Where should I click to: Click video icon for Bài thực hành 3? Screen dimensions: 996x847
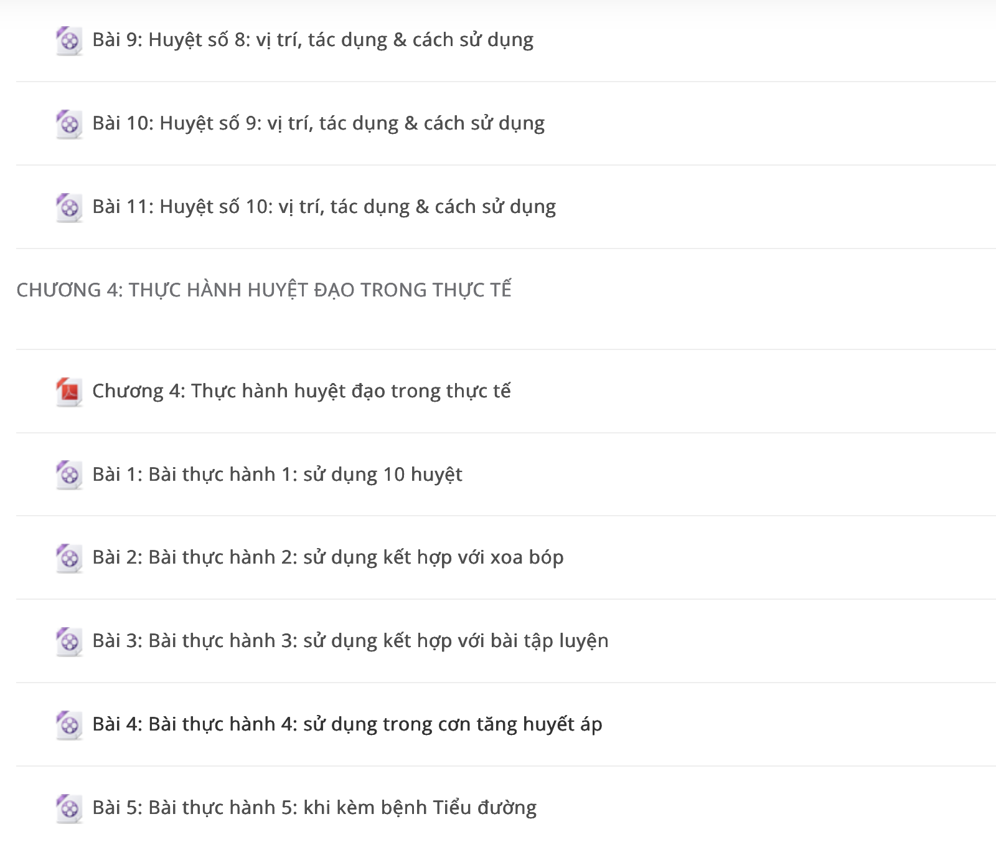(x=69, y=642)
